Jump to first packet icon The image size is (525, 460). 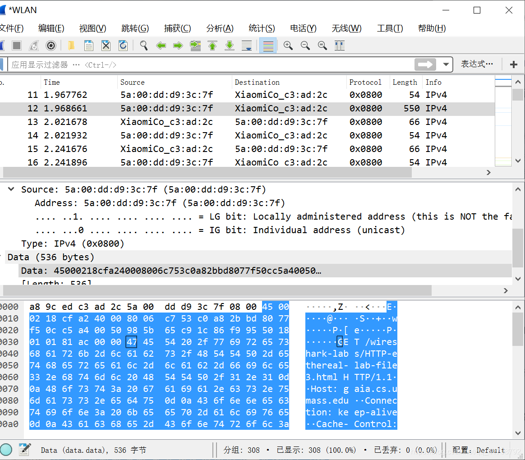click(x=212, y=46)
